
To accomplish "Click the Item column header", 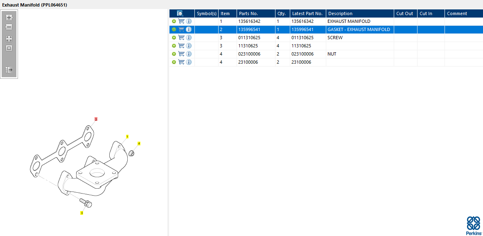I will pyautogui.click(x=228, y=13).
